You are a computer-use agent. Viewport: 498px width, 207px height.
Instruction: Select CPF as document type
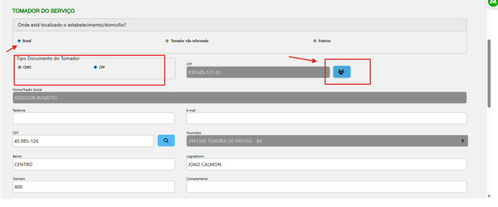95,68
